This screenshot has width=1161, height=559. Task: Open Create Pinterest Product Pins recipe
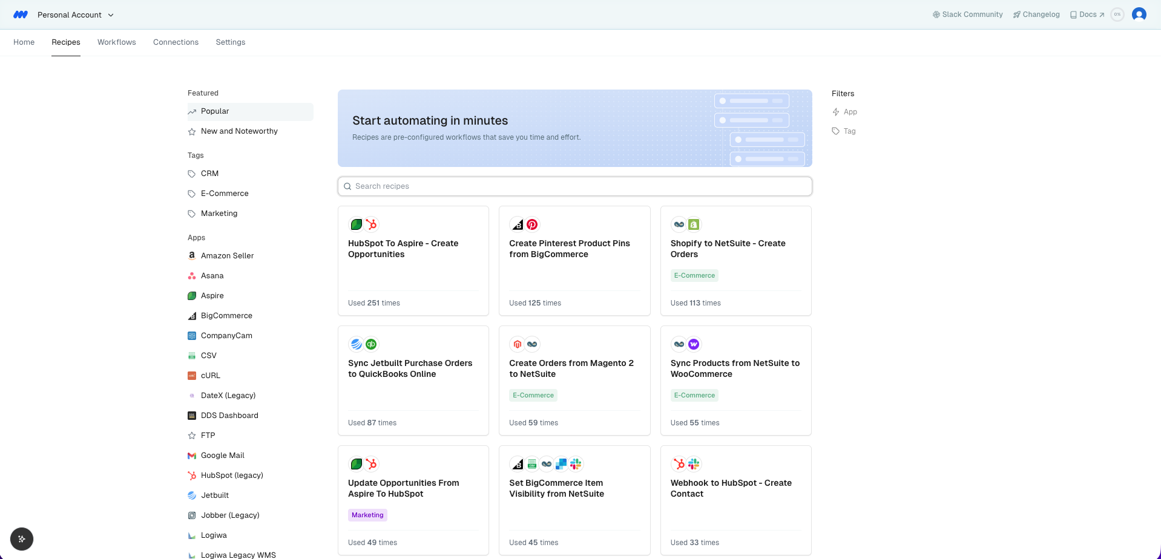(574, 261)
